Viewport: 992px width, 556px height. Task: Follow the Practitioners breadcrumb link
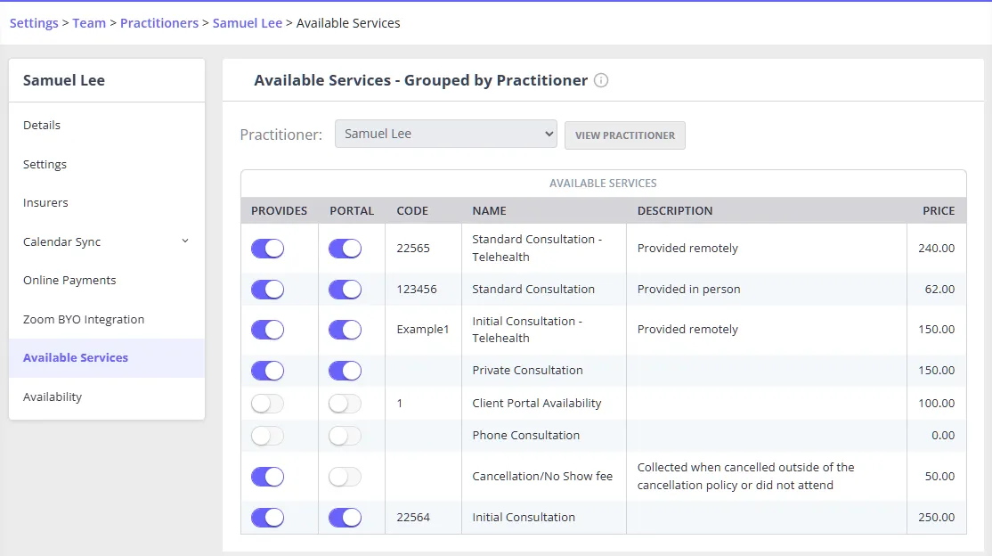pos(159,23)
